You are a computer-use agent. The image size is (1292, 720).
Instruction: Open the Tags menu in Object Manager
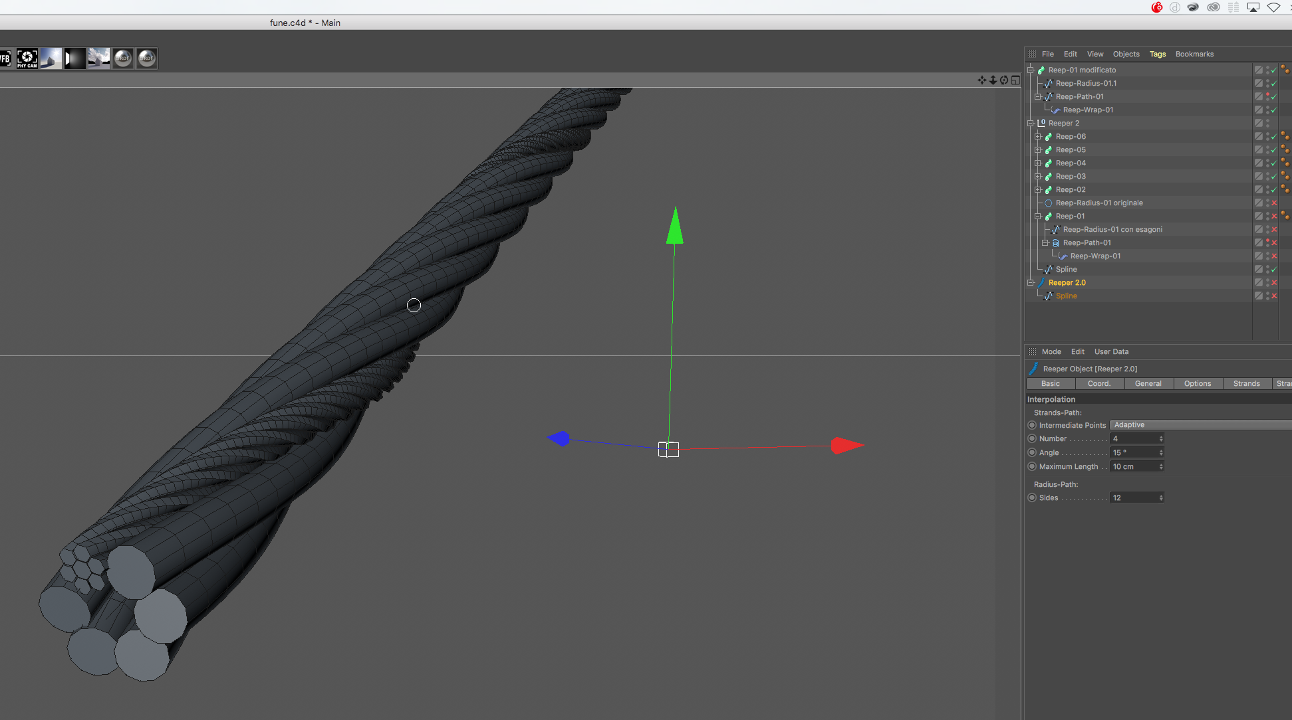(x=1157, y=54)
